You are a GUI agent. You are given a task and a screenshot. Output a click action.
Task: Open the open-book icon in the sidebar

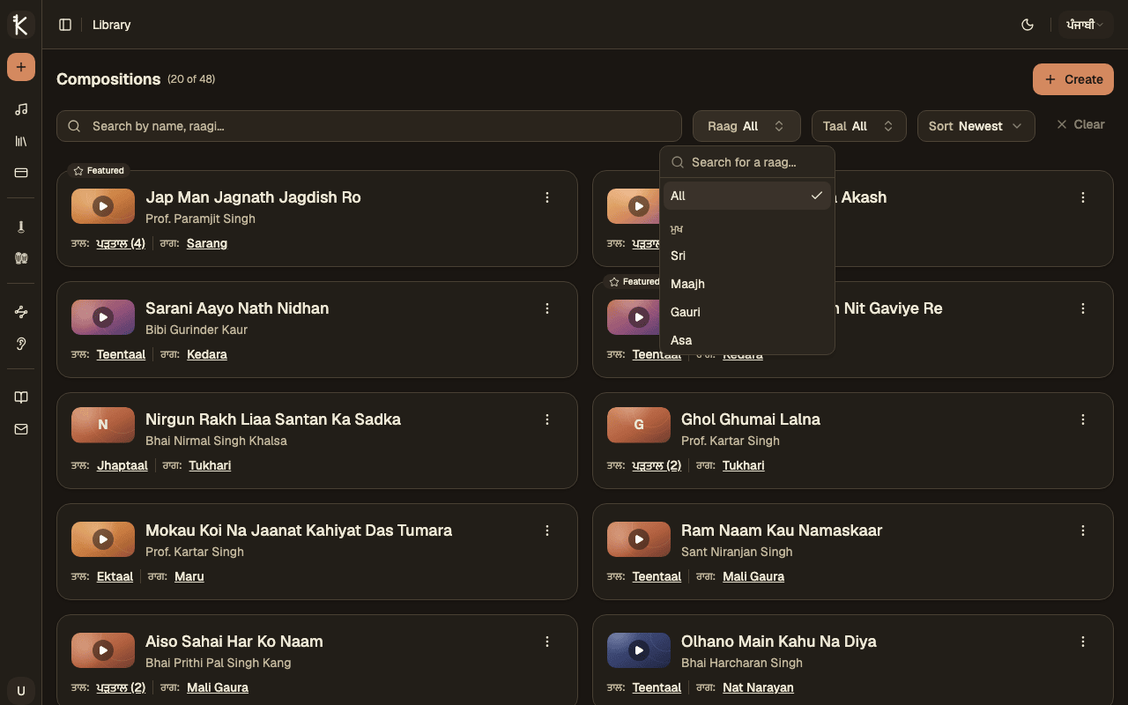pyautogui.click(x=21, y=397)
